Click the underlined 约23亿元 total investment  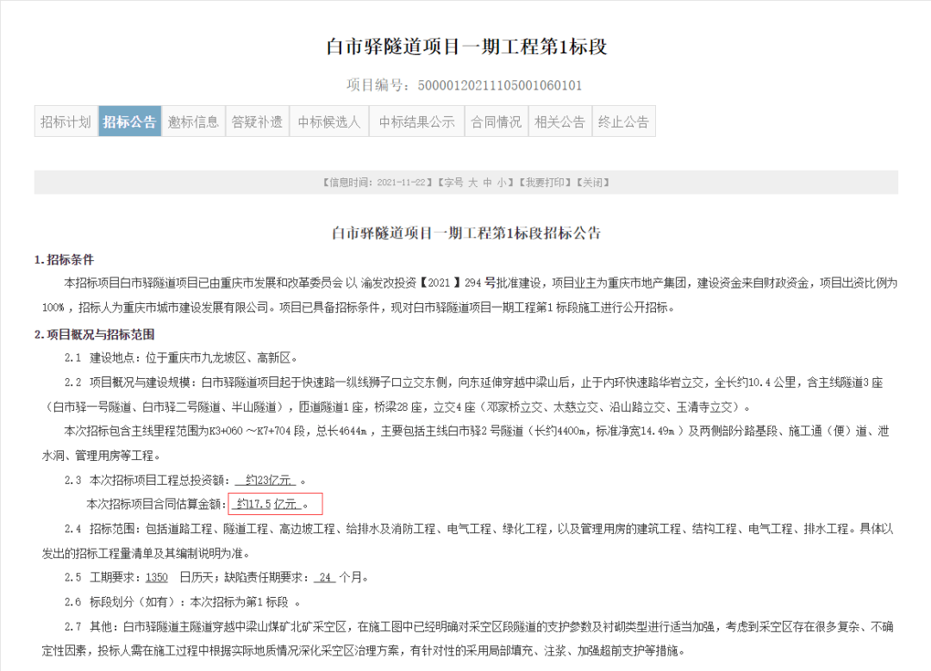pos(269,480)
